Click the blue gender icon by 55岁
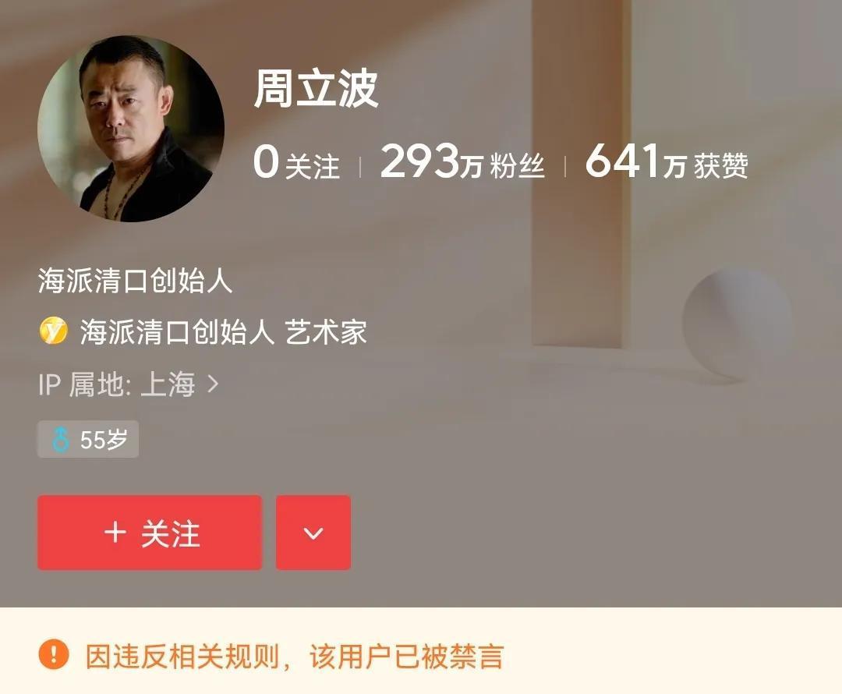The width and height of the screenshot is (842, 694). 60,439
